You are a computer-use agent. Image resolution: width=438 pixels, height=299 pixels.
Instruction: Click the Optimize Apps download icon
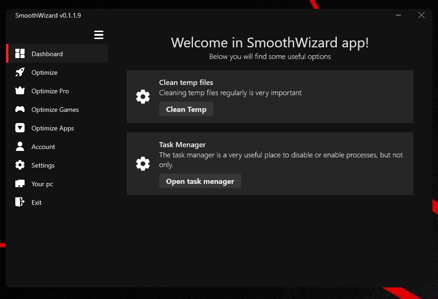[x=20, y=128]
